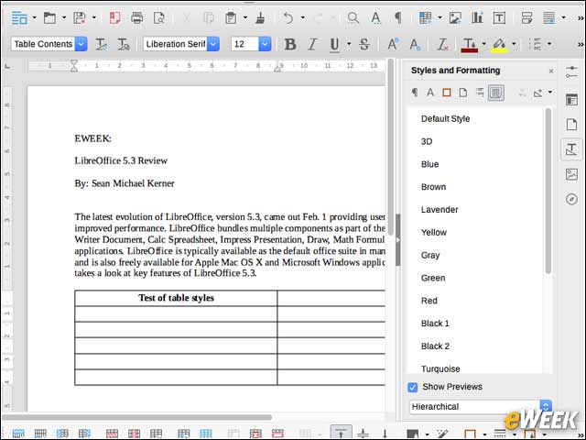
Task: Insert a text box icon
Action: tap(499, 17)
